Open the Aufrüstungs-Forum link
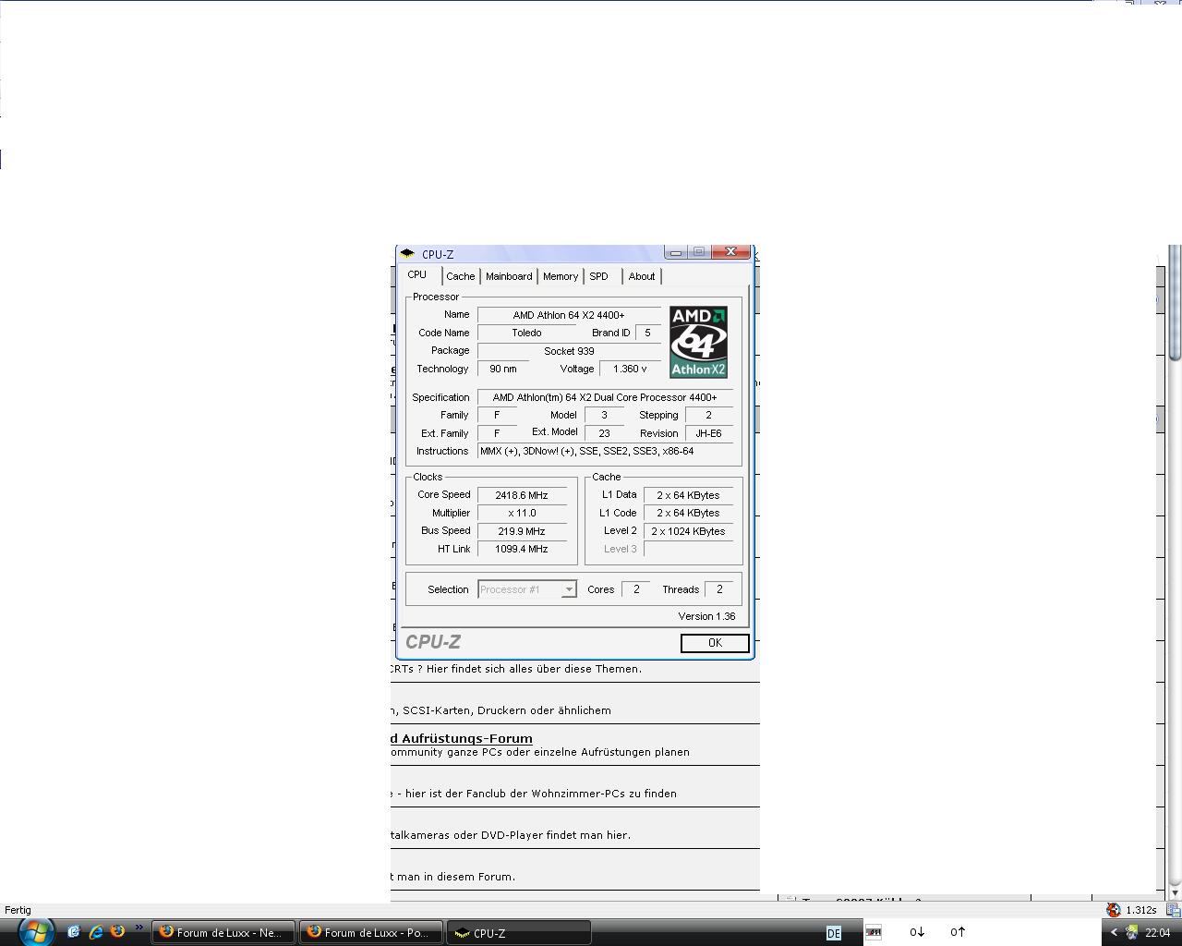The height and width of the screenshot is (946, 1182). pos(462,738)
